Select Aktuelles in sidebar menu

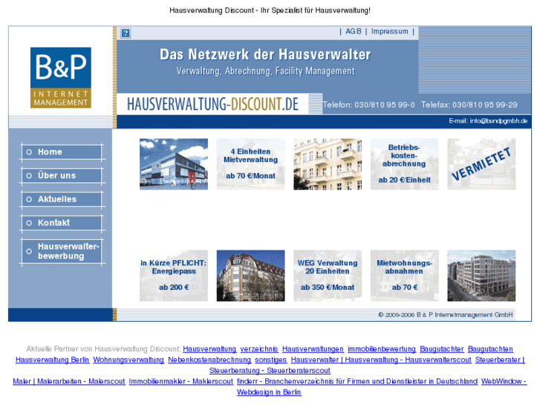click(x=62, y=199)
